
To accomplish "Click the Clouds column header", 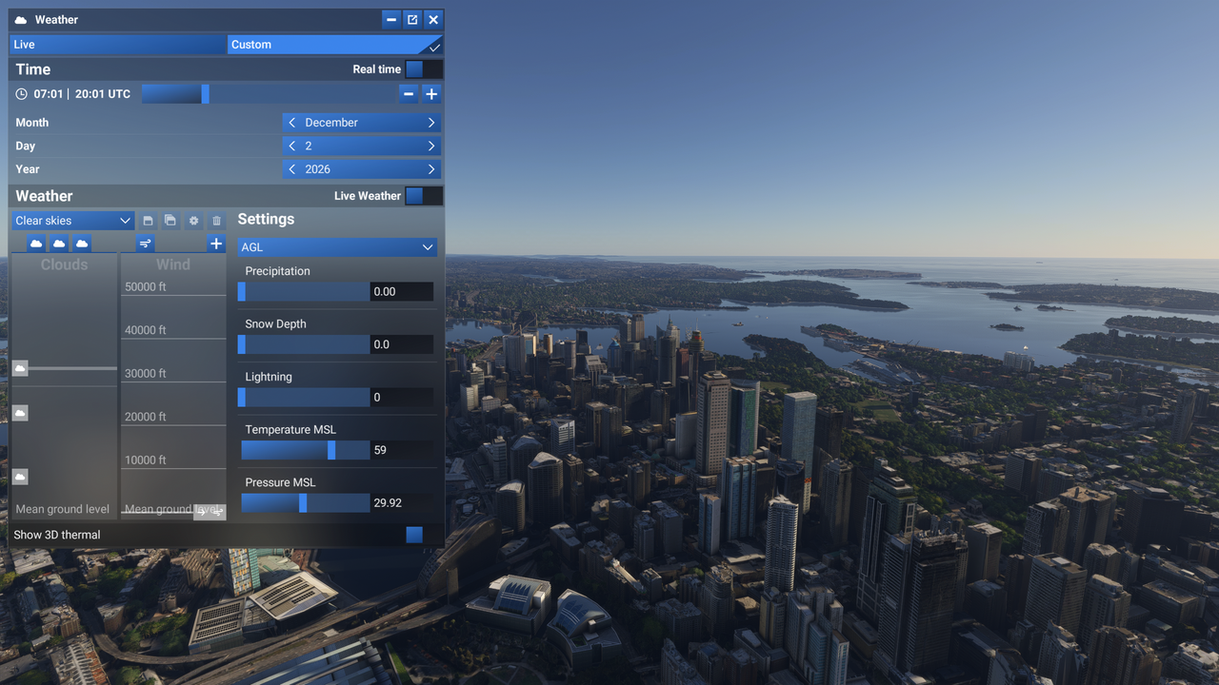I will [x=64, y=264].
